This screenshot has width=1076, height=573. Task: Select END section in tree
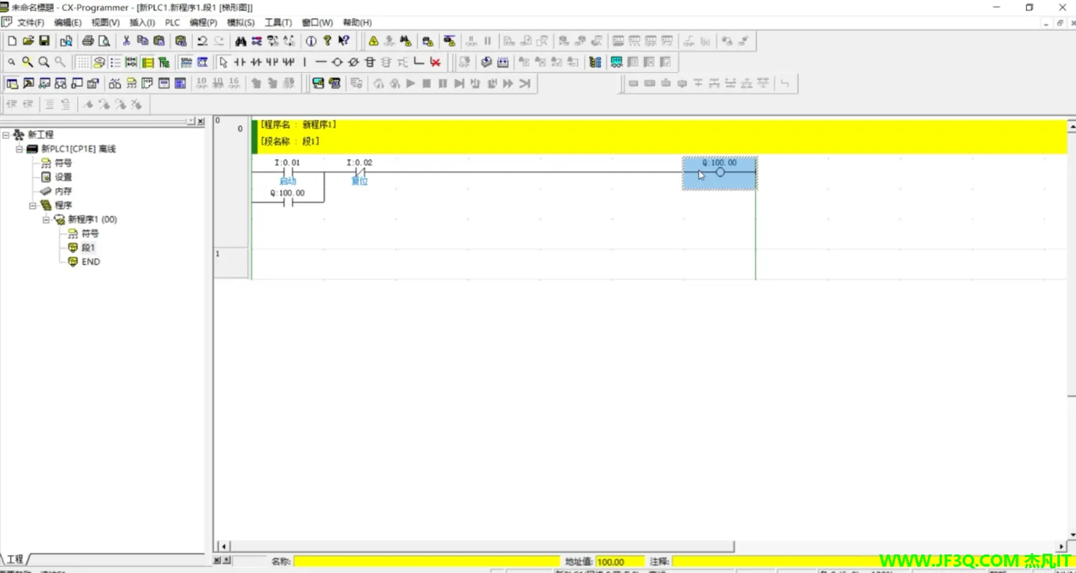90,261
